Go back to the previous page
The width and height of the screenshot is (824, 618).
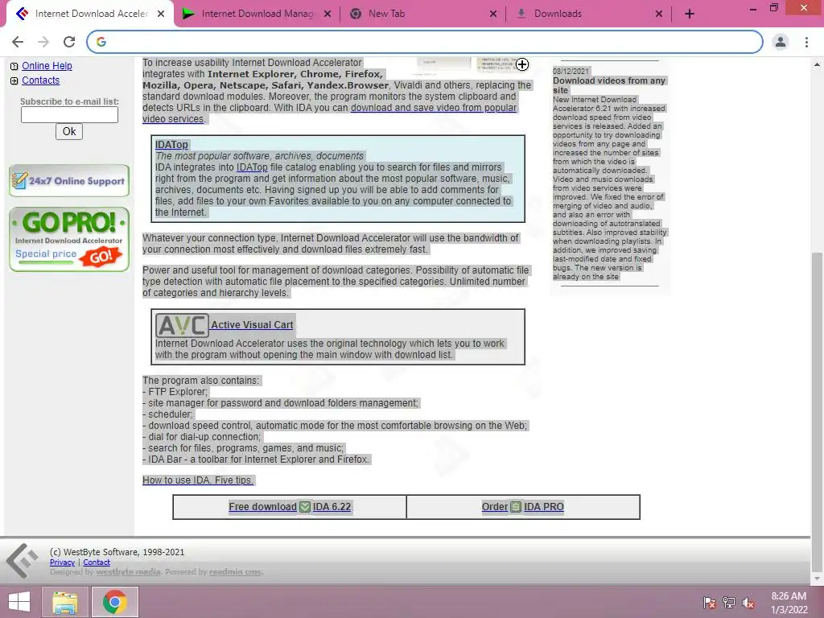pyautogui.click(x=18, y=42)
